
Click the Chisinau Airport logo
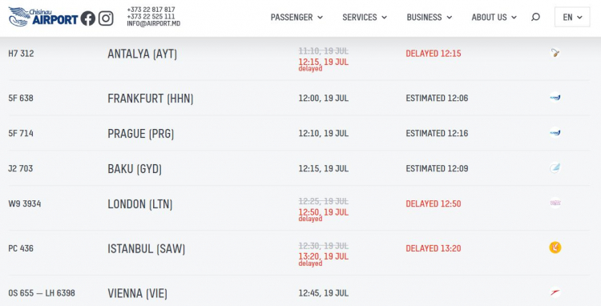43,17
